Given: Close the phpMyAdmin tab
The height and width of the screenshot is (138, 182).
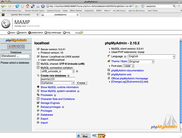Looking at the screenshot, I should pos(78,15).
